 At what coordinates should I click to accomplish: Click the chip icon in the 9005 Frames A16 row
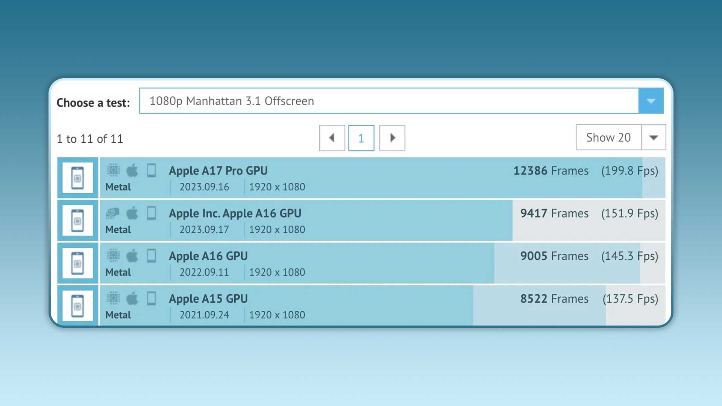[x=113, y=256]
